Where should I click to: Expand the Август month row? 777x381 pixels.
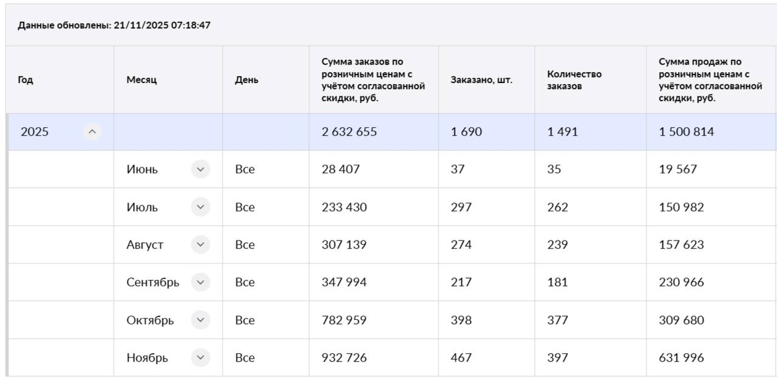click(200, 245)
